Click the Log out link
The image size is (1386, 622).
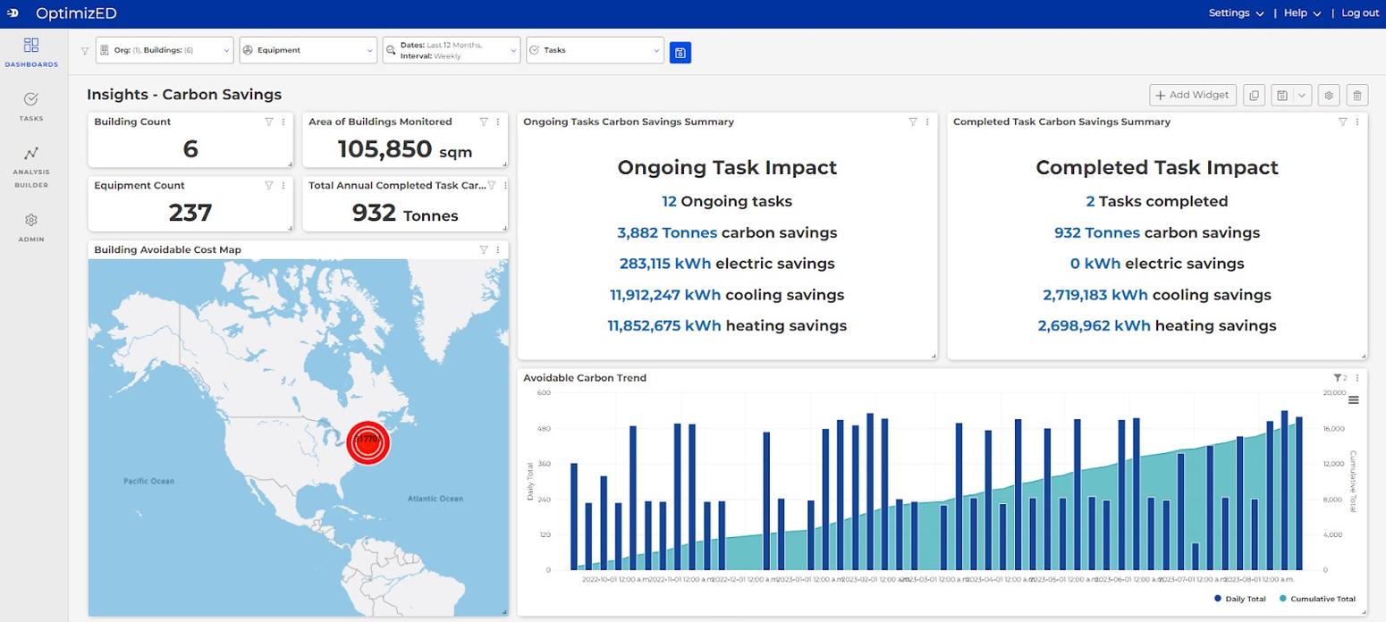[x=1359, y=13]
